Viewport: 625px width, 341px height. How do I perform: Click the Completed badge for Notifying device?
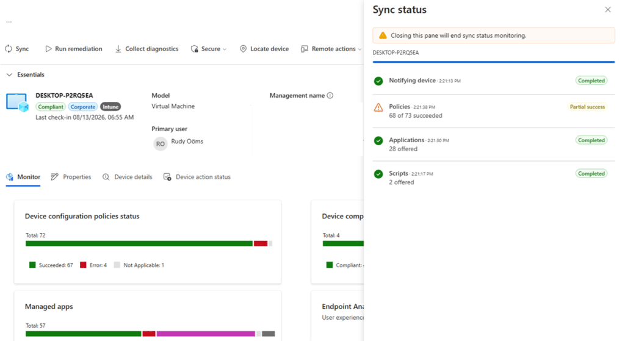(591, 81)
